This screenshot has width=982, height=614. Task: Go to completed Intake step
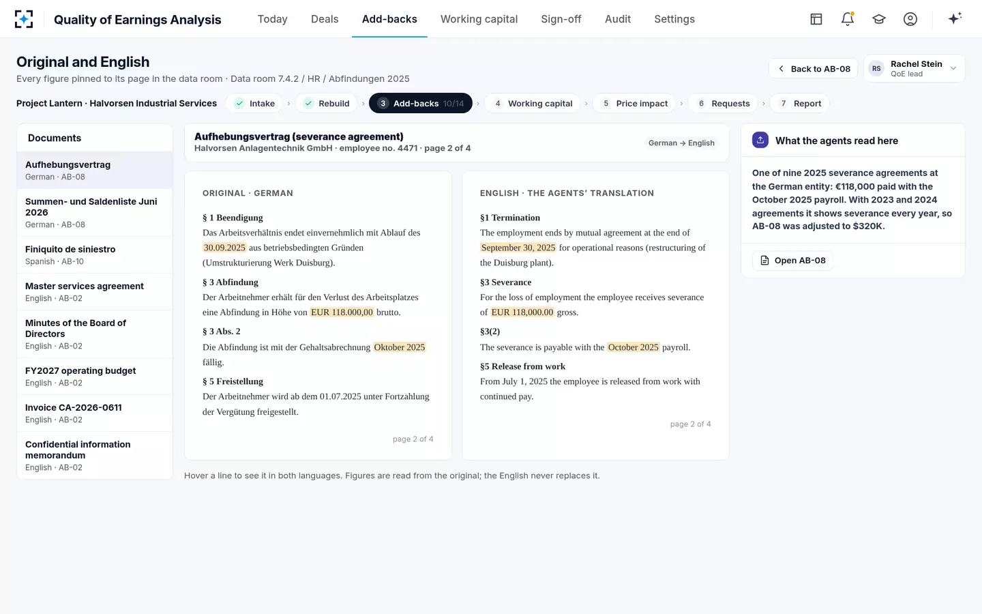pos(255,103)
